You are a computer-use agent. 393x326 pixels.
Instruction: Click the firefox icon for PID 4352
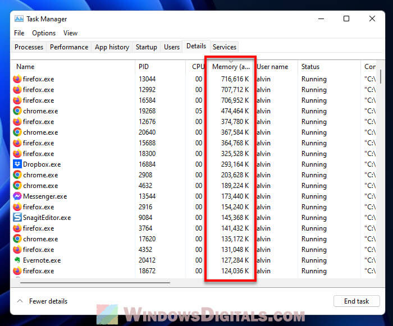click(17, 250)
